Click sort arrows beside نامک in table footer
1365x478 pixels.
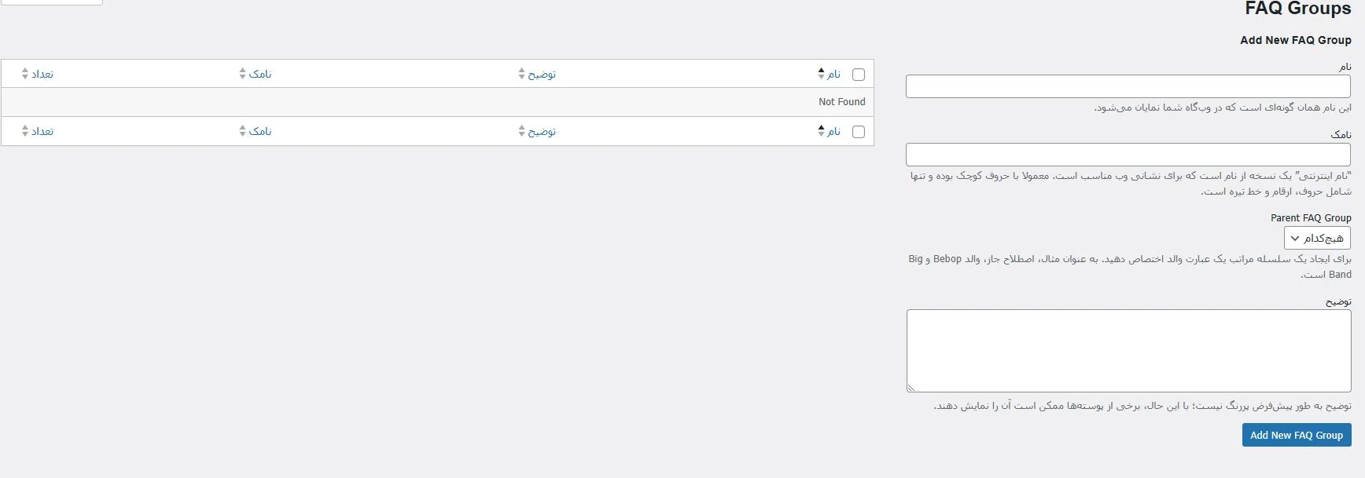242,131
